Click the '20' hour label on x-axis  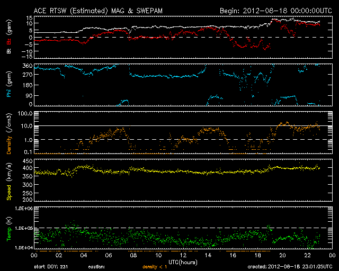tap(282, 255)
